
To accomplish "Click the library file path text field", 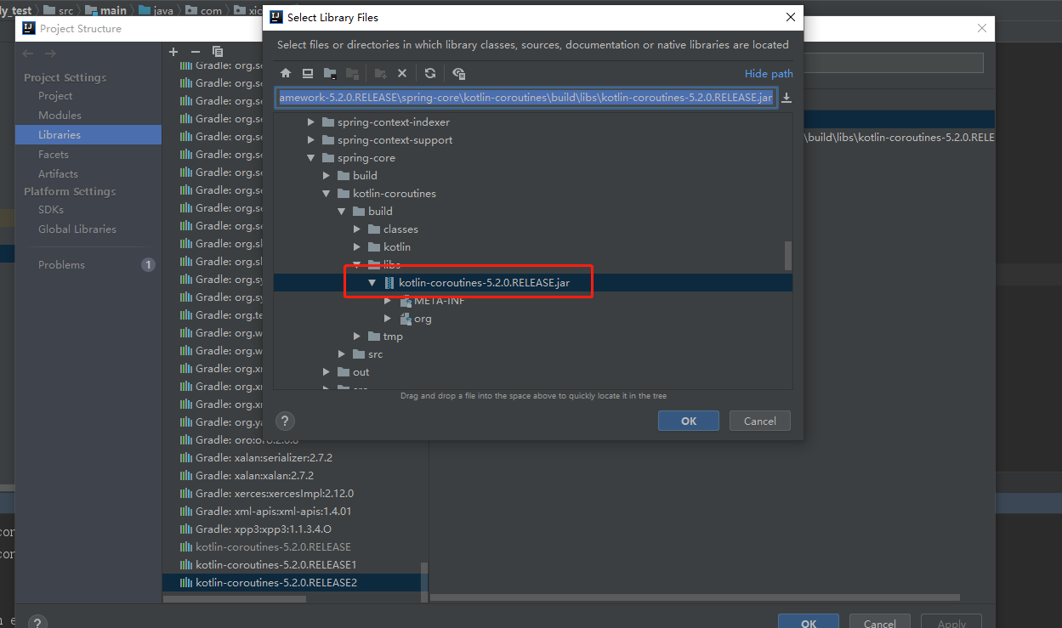I will (x=525, y=98).
